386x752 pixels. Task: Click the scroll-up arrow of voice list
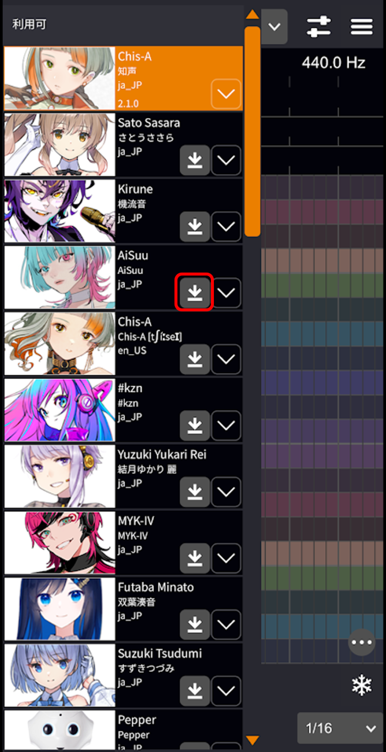[x=253, y=14]
